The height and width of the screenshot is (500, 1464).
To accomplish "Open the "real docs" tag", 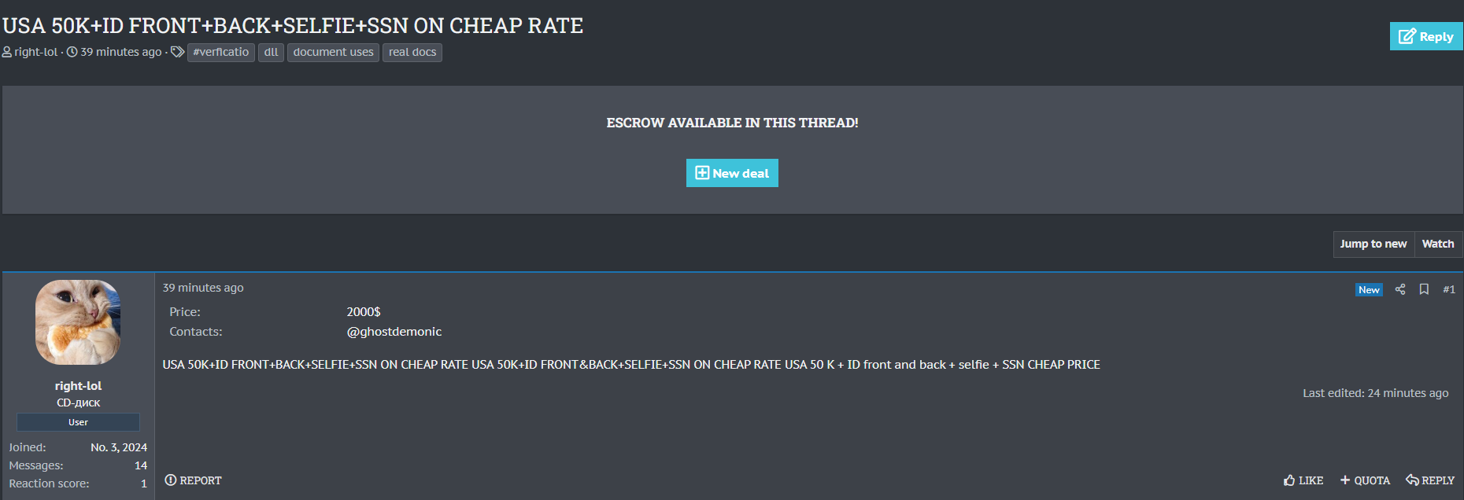I will (412, 52).
